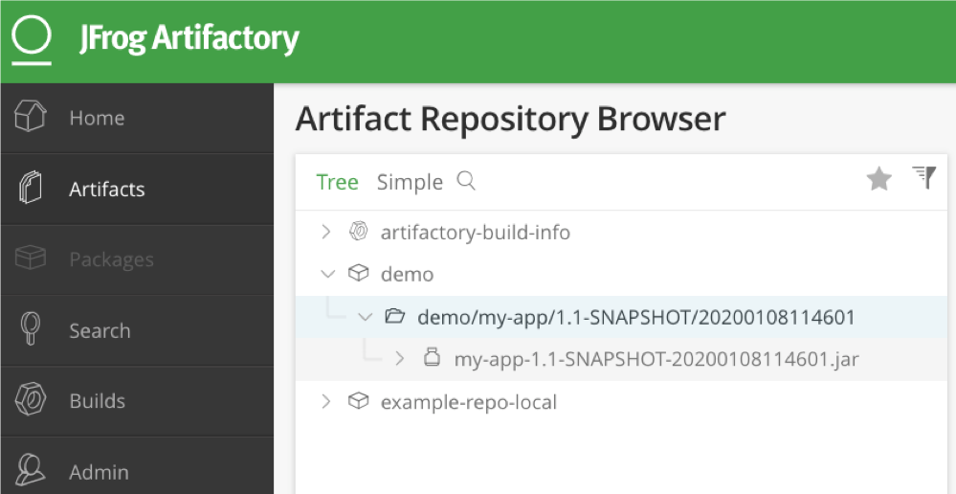Screen dimensions: 956x494
Task: Collapse the demo repository node
Action: 328,274
